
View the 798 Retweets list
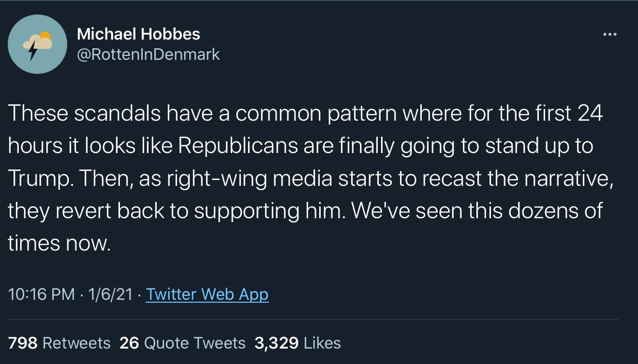tap(76, 343)
